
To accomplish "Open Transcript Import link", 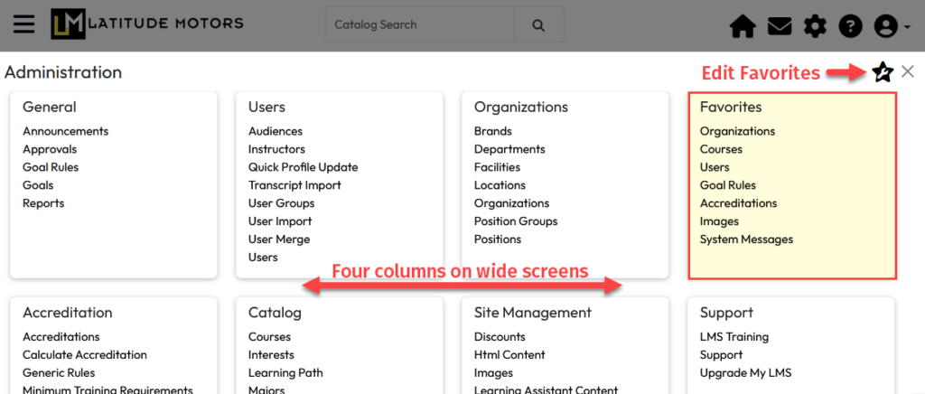I will pyautogui.click(x=294, y=185).
